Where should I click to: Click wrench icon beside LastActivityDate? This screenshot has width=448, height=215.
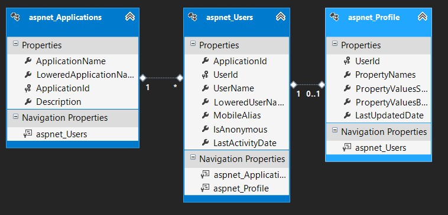point(205,143)
